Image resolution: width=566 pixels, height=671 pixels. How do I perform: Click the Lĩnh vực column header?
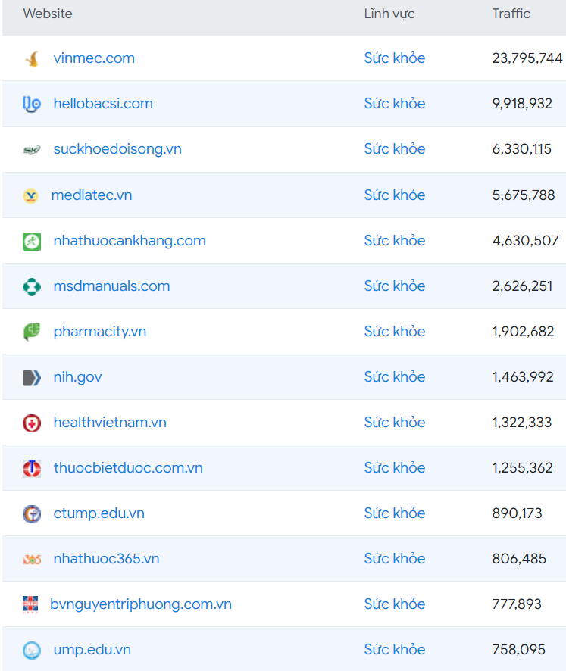[389, 14]
